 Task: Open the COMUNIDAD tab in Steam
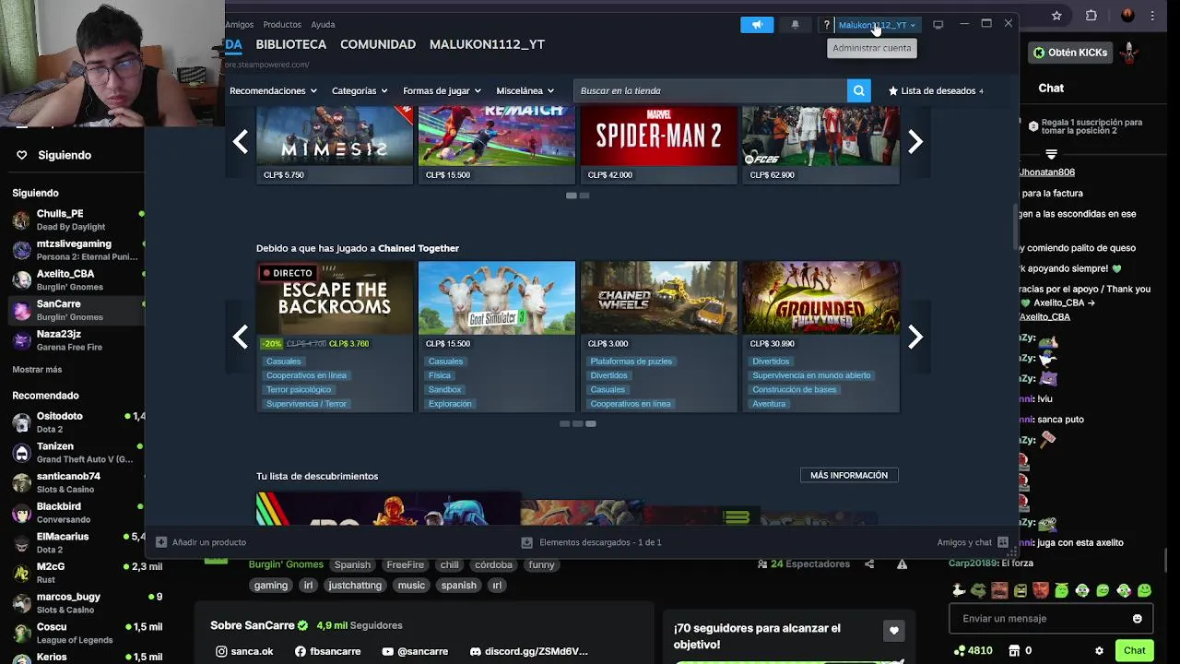coord(378,44)
